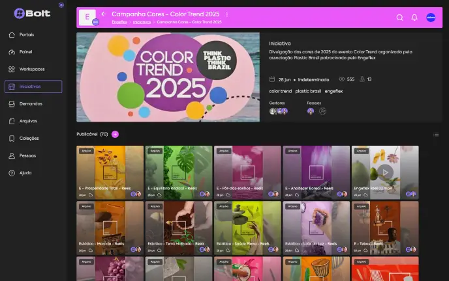
Task: Toggle the sidebar collapse dot near logo
Action: tap(61, 5)
